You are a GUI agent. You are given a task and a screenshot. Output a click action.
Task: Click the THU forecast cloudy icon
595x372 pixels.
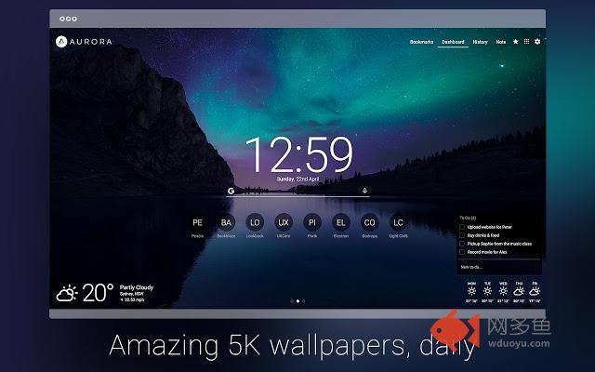coord(519,291)
